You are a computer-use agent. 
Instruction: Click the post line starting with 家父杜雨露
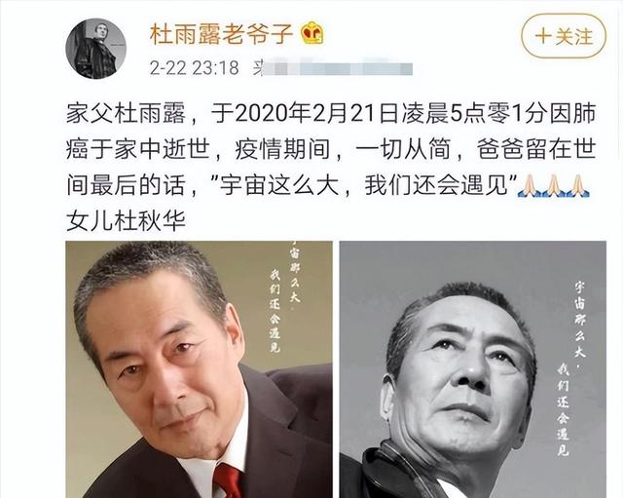pos(331,113)
